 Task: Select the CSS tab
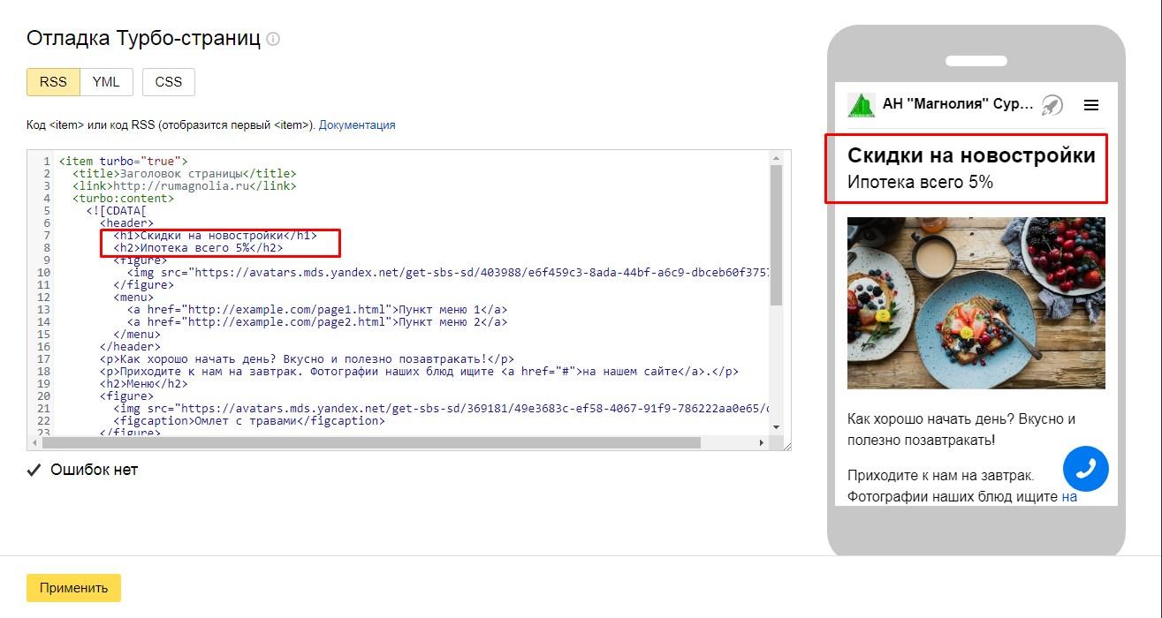tap(168, 82)
